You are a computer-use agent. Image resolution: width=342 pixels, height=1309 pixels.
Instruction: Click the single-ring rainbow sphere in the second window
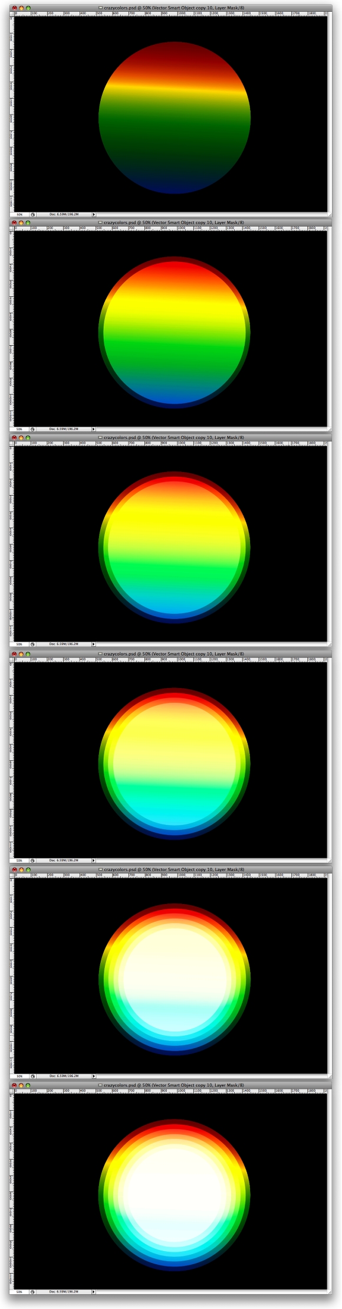click(175, 332)
